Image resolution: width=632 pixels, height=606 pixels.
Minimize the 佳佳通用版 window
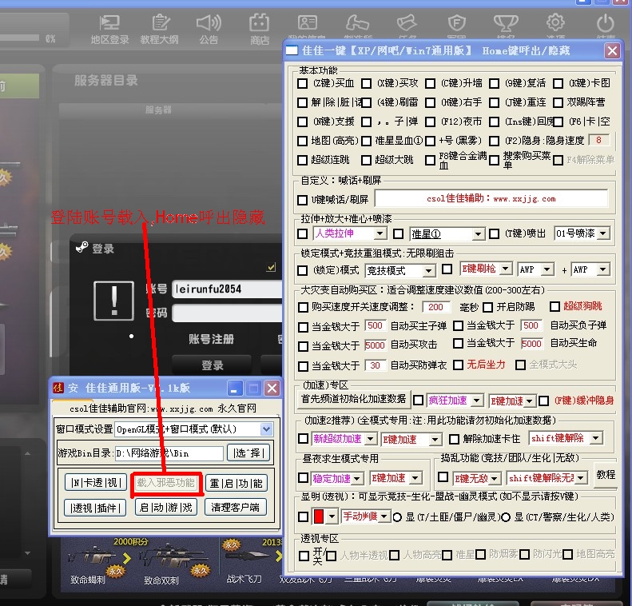[235, 389]
